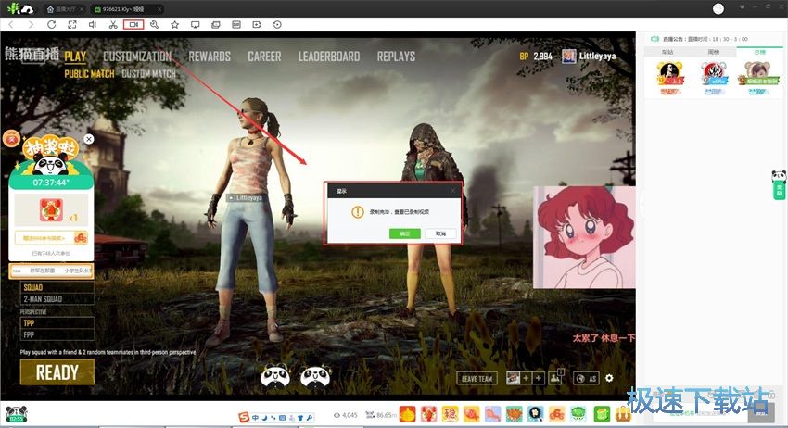The width and height of the screenshot is (788, 428).
Task: Send the yellow 稳 character gift
Action: [x=451, y=414]
